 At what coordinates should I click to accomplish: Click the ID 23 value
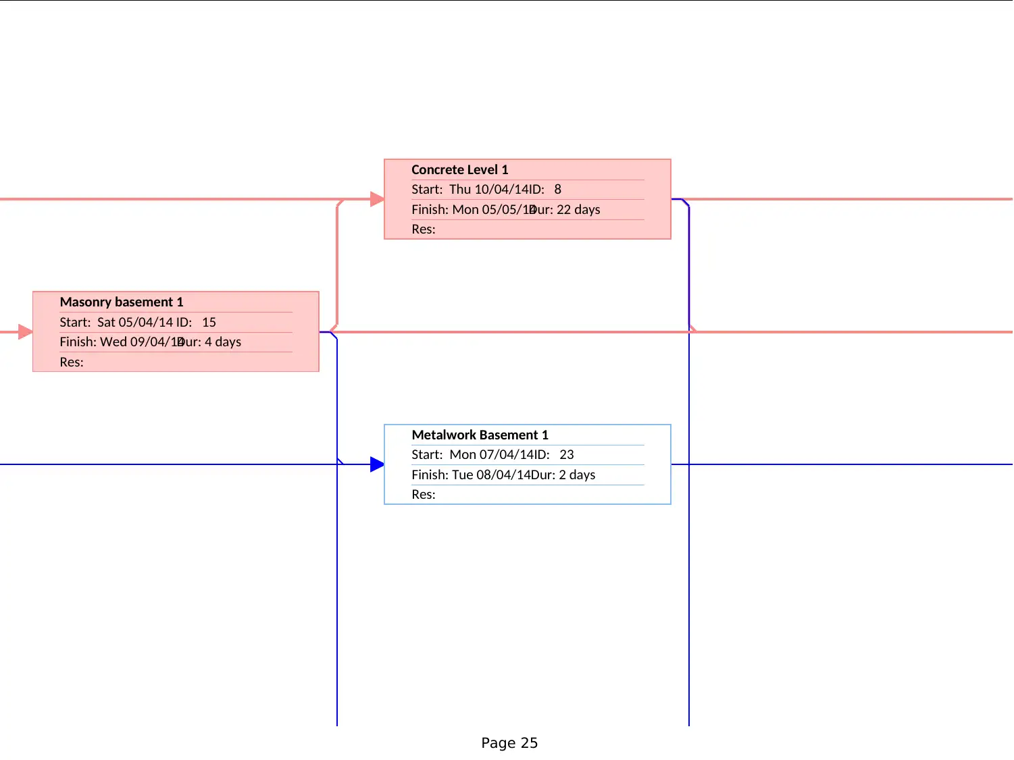point(567,455)
